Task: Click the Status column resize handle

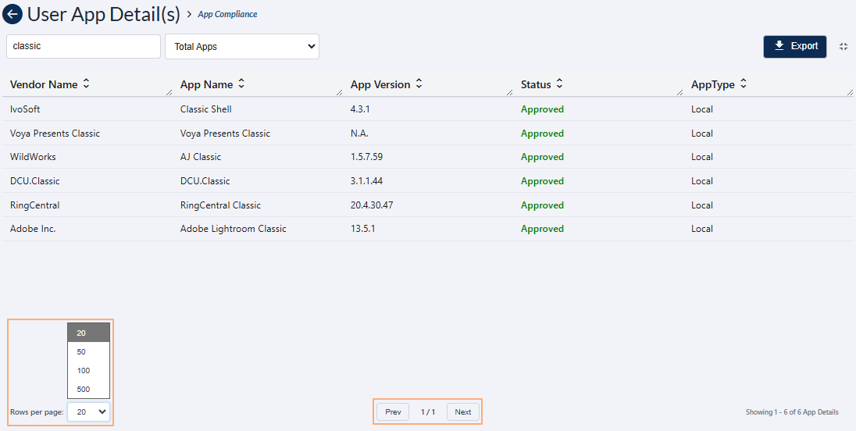Action: click(x=680, y=93)
